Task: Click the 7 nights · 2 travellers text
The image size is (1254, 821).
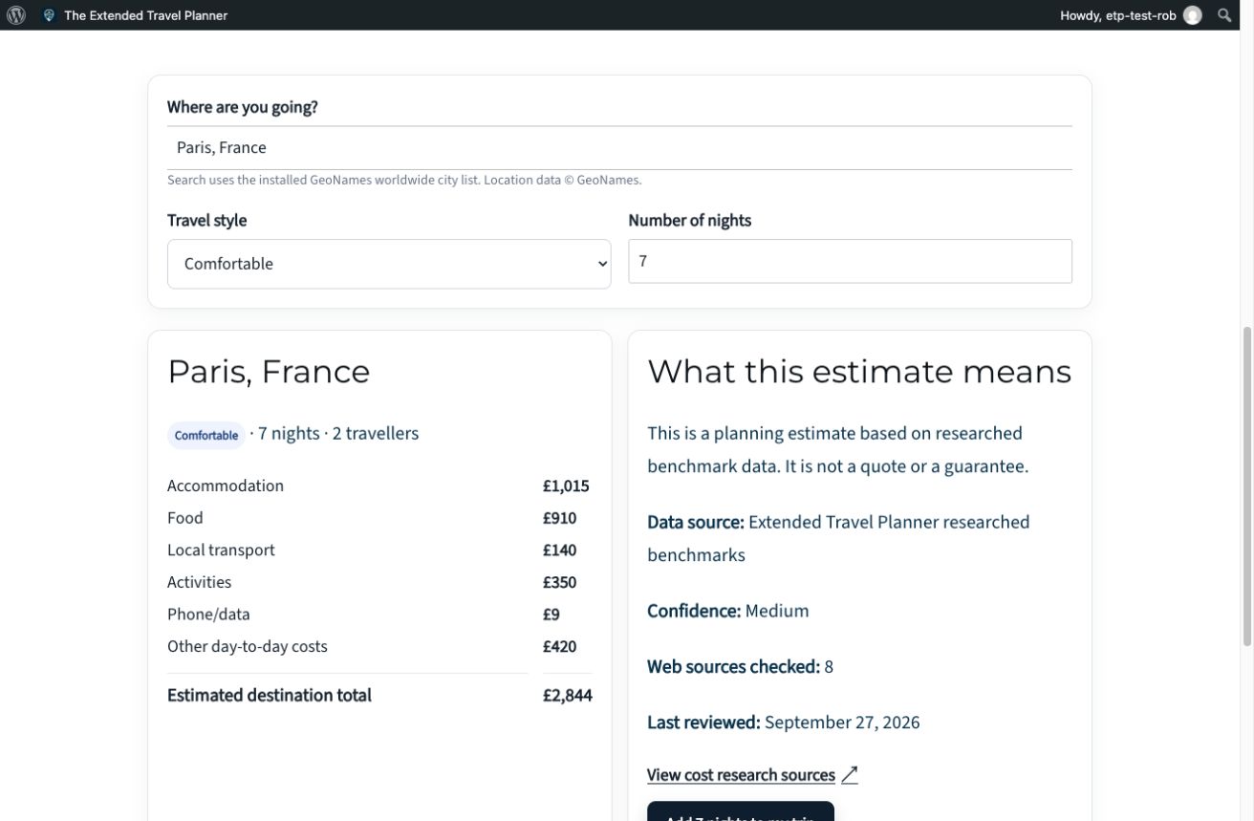Action: pyautogui.click(x=337, y=433)
